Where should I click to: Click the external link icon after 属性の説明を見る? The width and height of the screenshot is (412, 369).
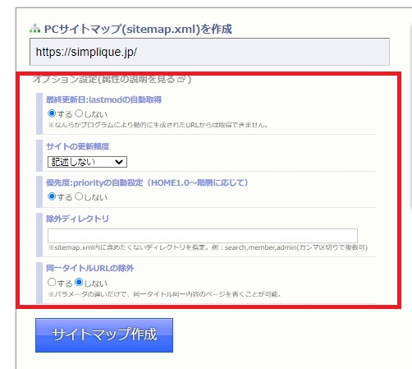[181, 80]
